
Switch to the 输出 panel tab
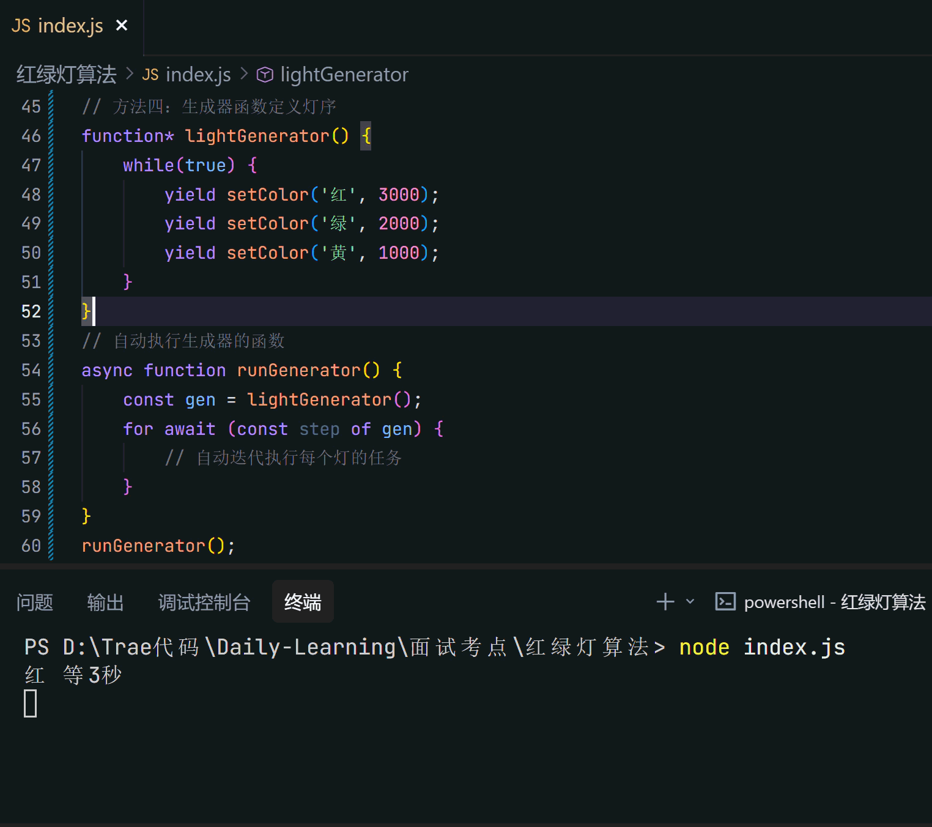105,603
